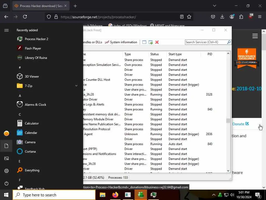The height and width of the screenshot is (200, 266).
Task: Sort services by PID column header
Action: [207, 54]
